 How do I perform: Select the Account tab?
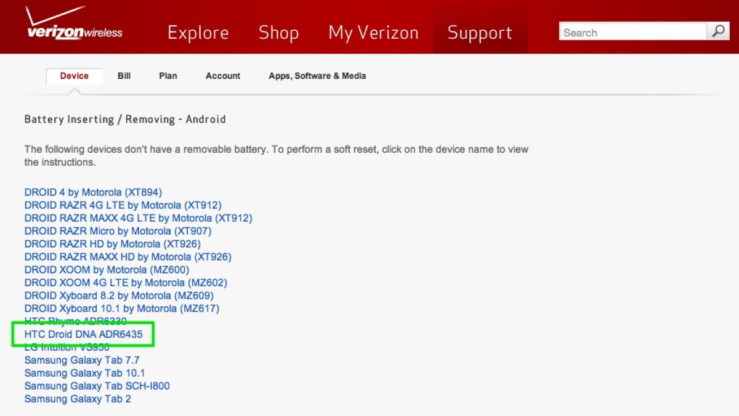[223, 76]
